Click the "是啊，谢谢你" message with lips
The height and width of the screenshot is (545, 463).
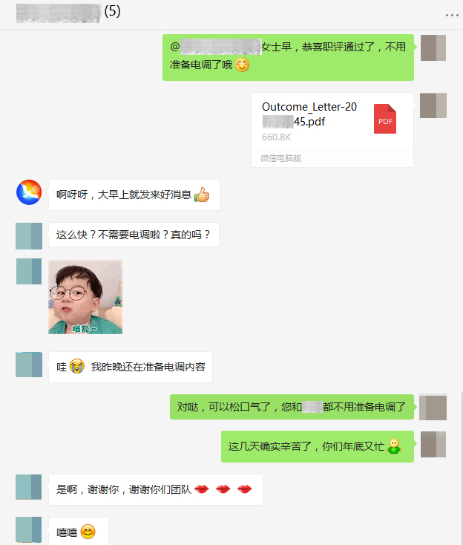(156, 489)
